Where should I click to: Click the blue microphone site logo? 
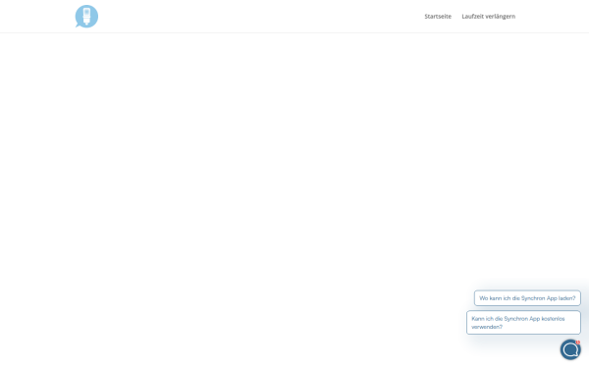click(x=86, y=17)
